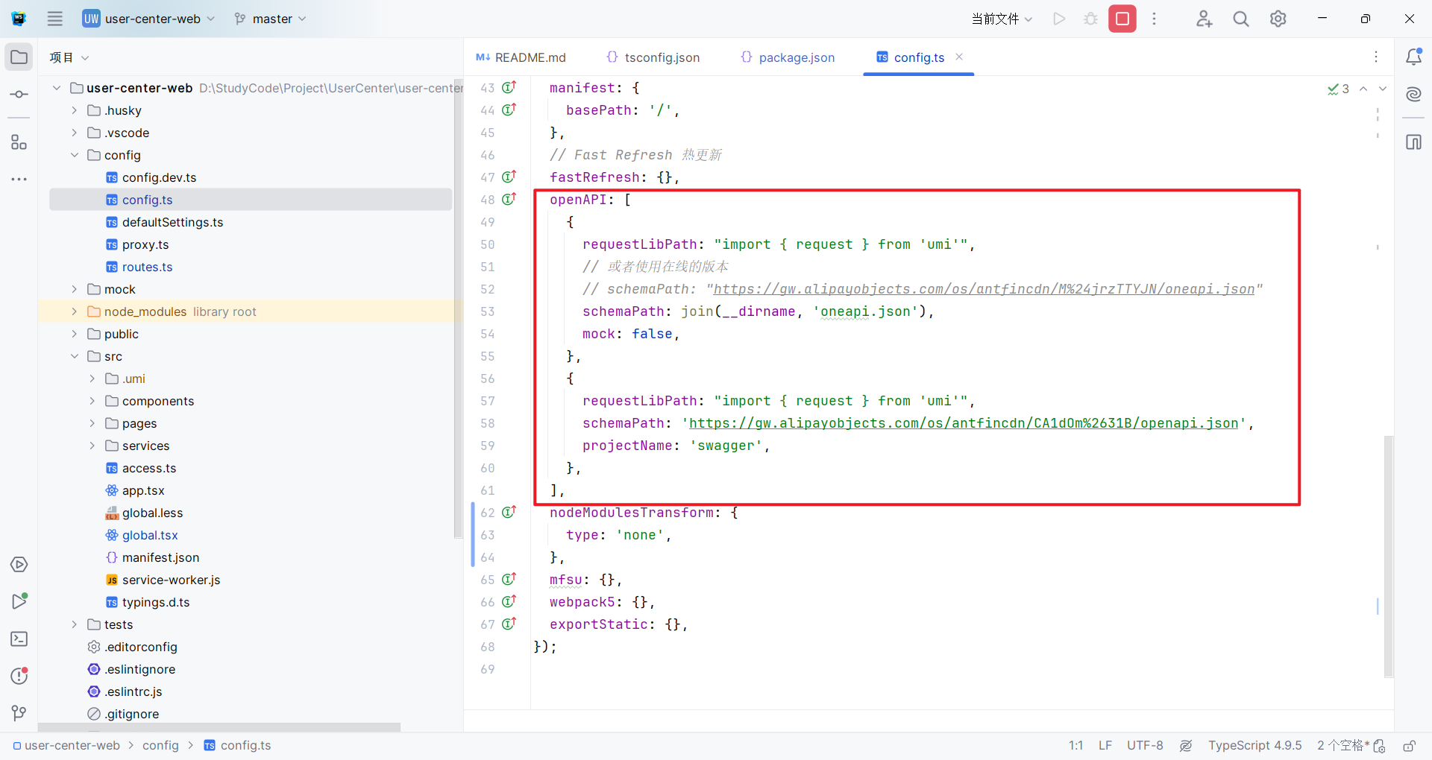
Task: Open the Structure tool window icon
Action: coord(19,142)
